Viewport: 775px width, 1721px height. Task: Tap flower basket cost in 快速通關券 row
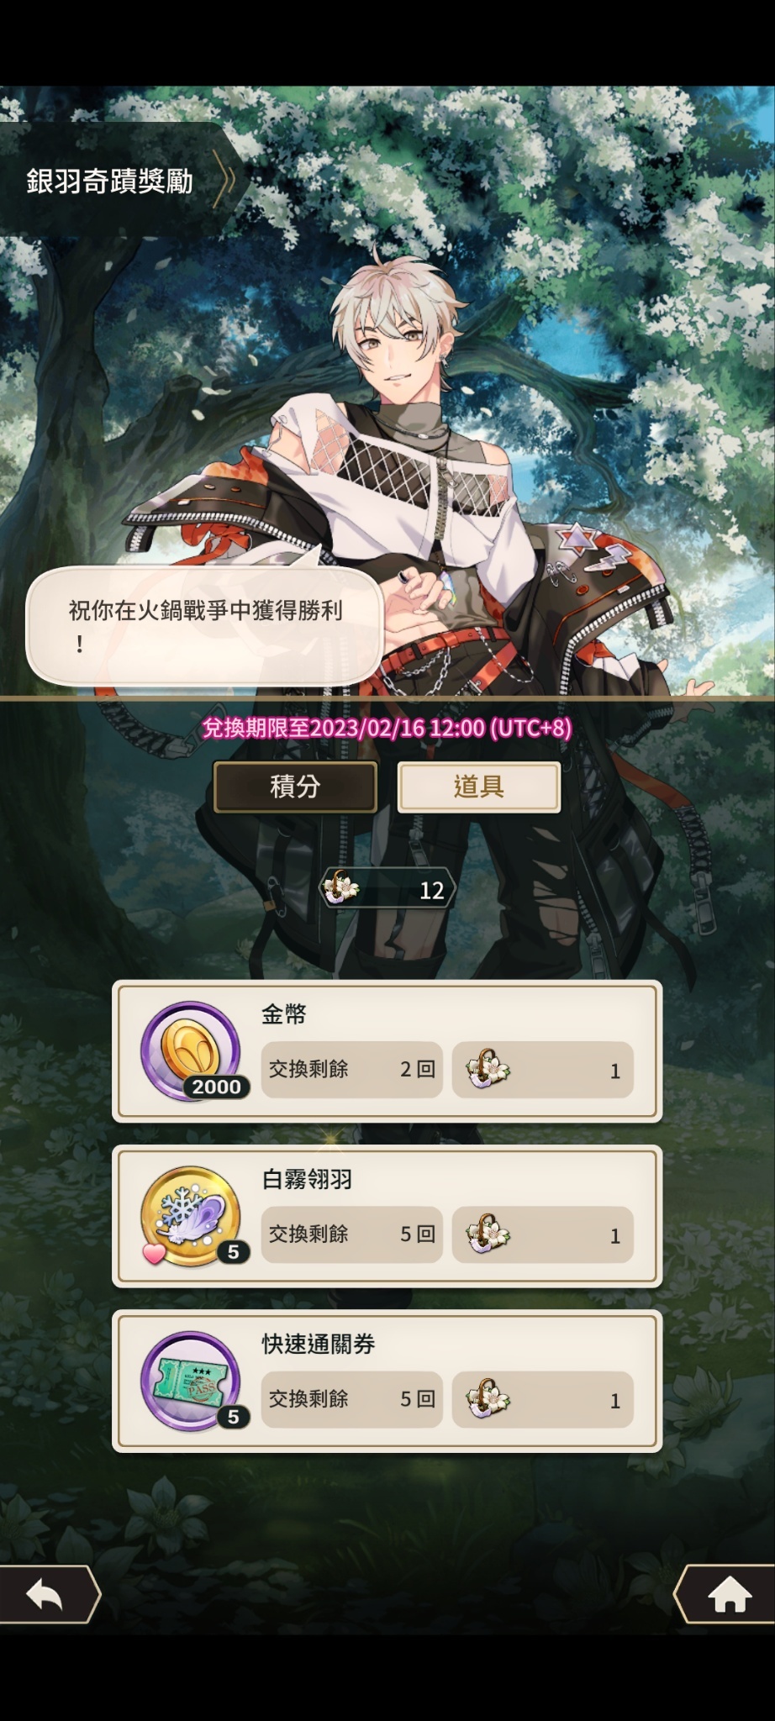pyautogui.click(x=542, y=1399)
